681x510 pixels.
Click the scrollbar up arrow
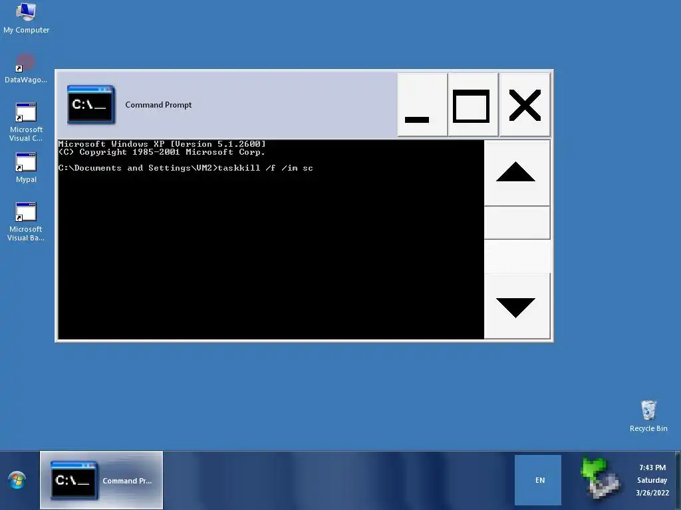(517, 173)
